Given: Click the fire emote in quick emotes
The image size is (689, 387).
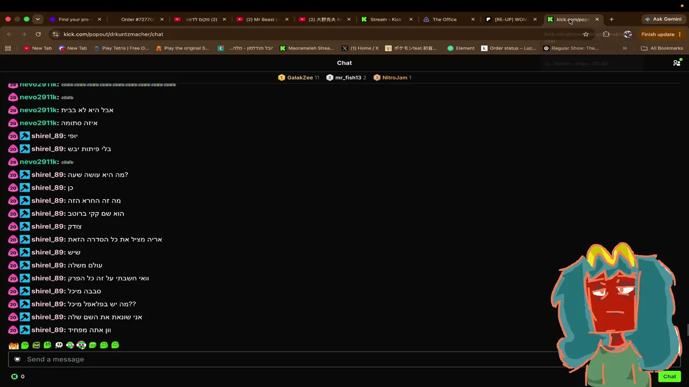Looking at the screenshot, I should [x=13, y=345].
